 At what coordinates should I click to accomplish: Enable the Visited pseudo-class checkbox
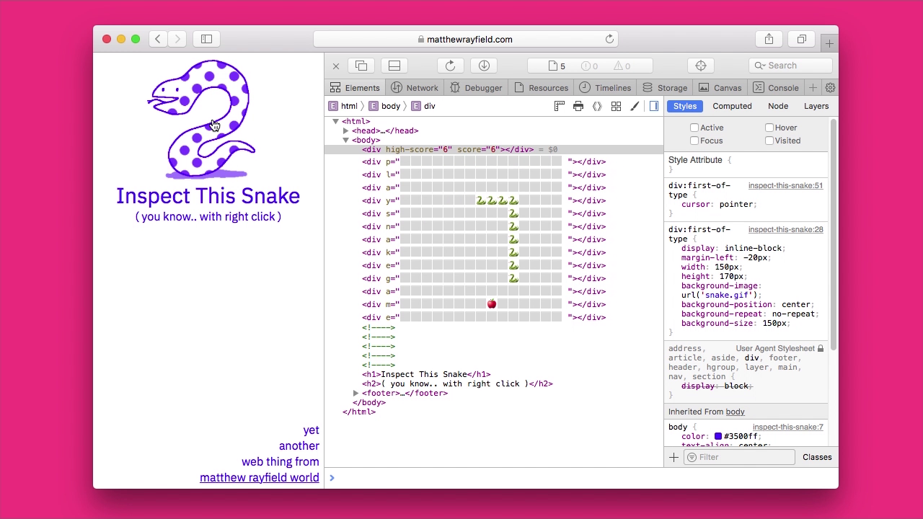coord(769,141)
